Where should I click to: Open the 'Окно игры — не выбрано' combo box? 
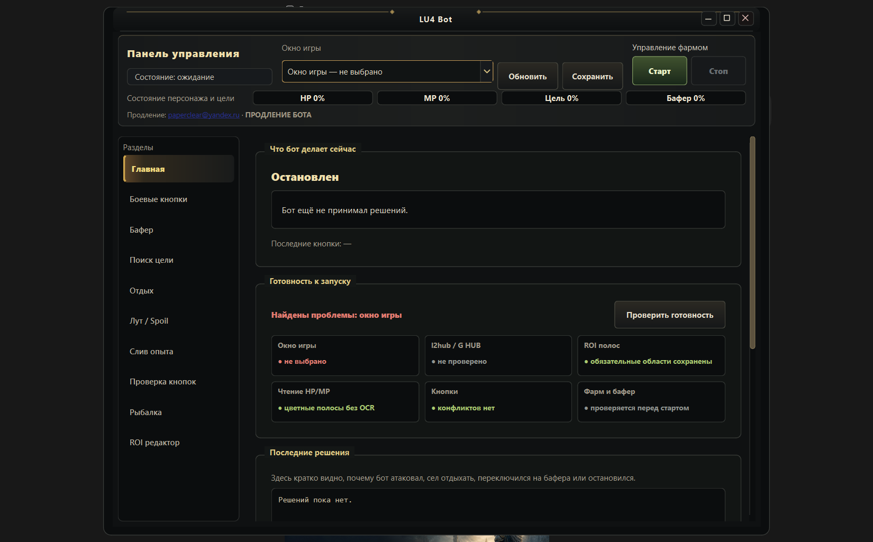click(x=387, y=71)
